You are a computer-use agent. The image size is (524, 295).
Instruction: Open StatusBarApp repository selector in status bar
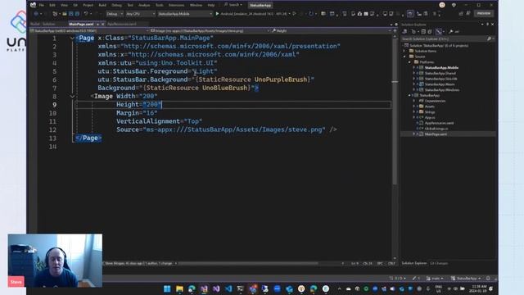point(466,279)
